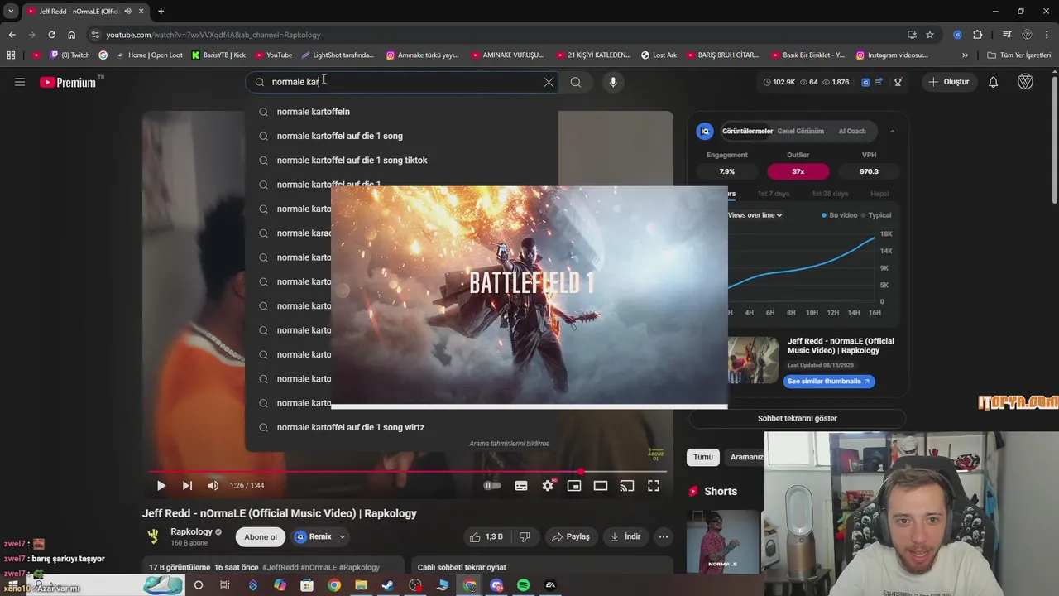Switch to Görüntülenmeler tab in vidIQ
Screen dimensions: 1059x596
(x=747, y=131)
